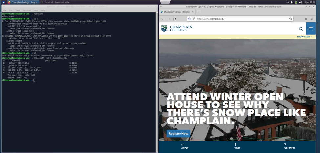Open the volume speaker tray icon
Viewport: 320px width, 153px height.
(x=300, y=2)
